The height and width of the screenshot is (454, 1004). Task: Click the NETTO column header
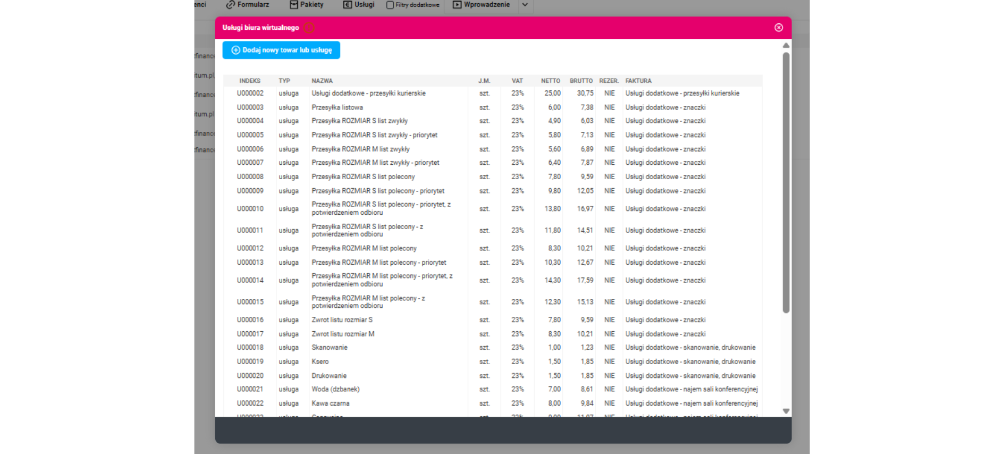pos(550,81)
